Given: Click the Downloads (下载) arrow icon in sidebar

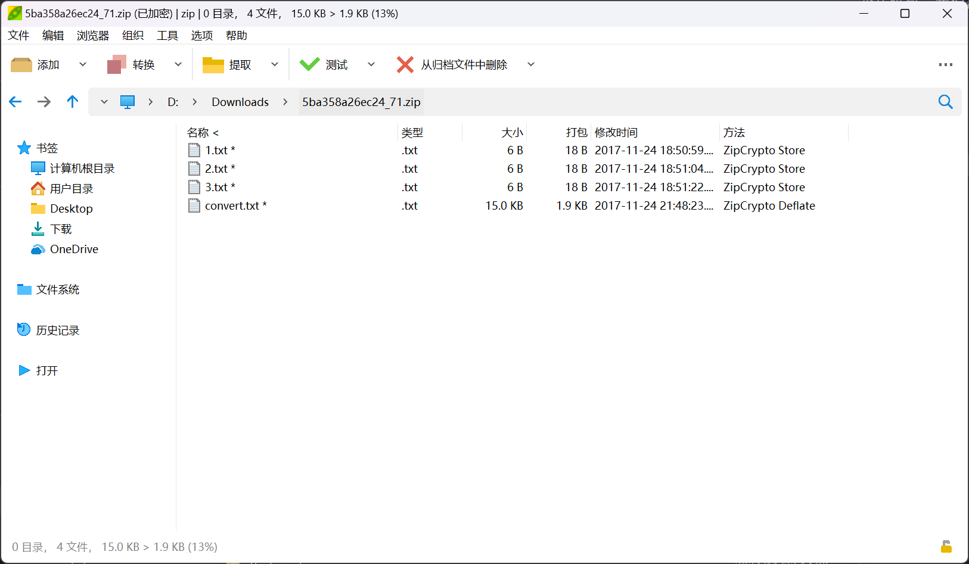Looking at the screenshot, I should pyautogui.click(x=38, y=229).
